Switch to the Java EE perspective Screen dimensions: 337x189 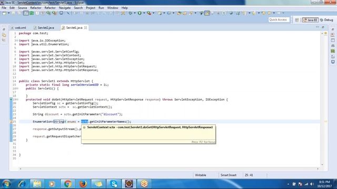coord(310,20)
